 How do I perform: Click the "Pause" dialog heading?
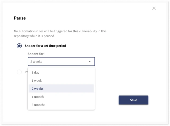tap(20, 18)
